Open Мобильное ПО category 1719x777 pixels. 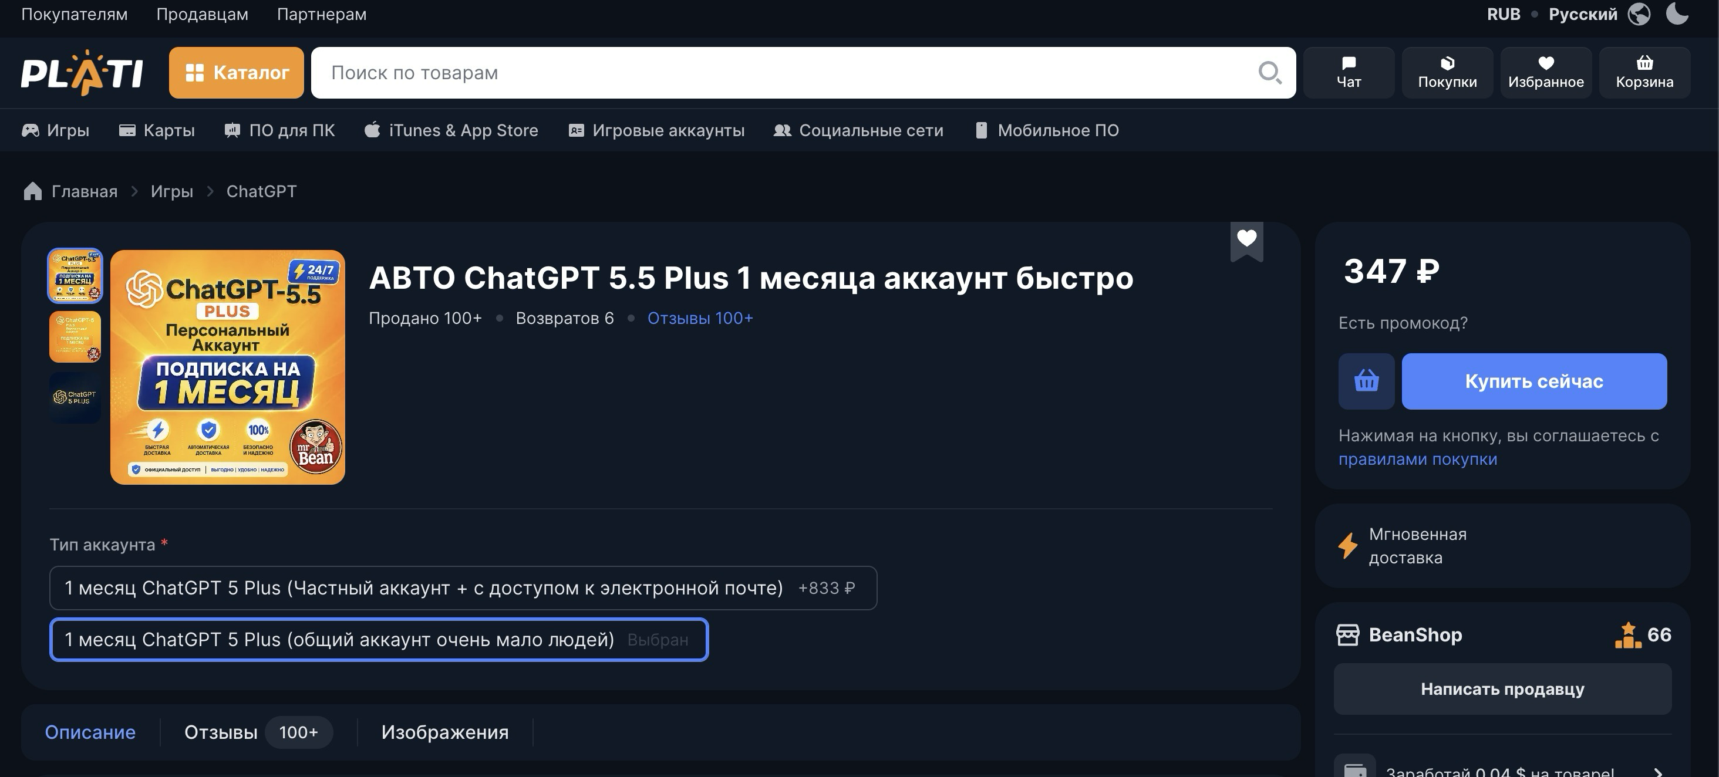coord(1046,130)
